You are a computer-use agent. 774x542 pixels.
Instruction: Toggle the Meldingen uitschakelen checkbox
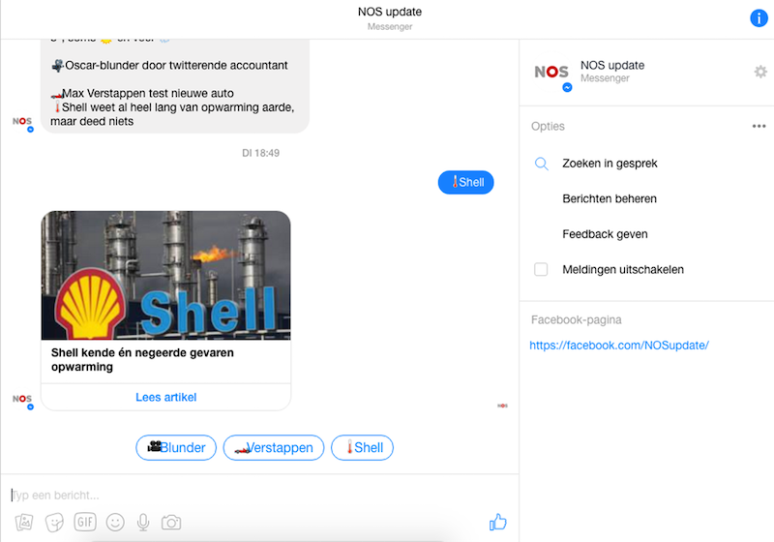[542, 269]
